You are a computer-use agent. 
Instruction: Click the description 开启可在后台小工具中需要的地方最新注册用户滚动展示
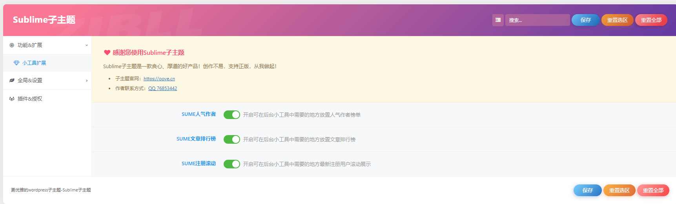click(x=307, y=164)
